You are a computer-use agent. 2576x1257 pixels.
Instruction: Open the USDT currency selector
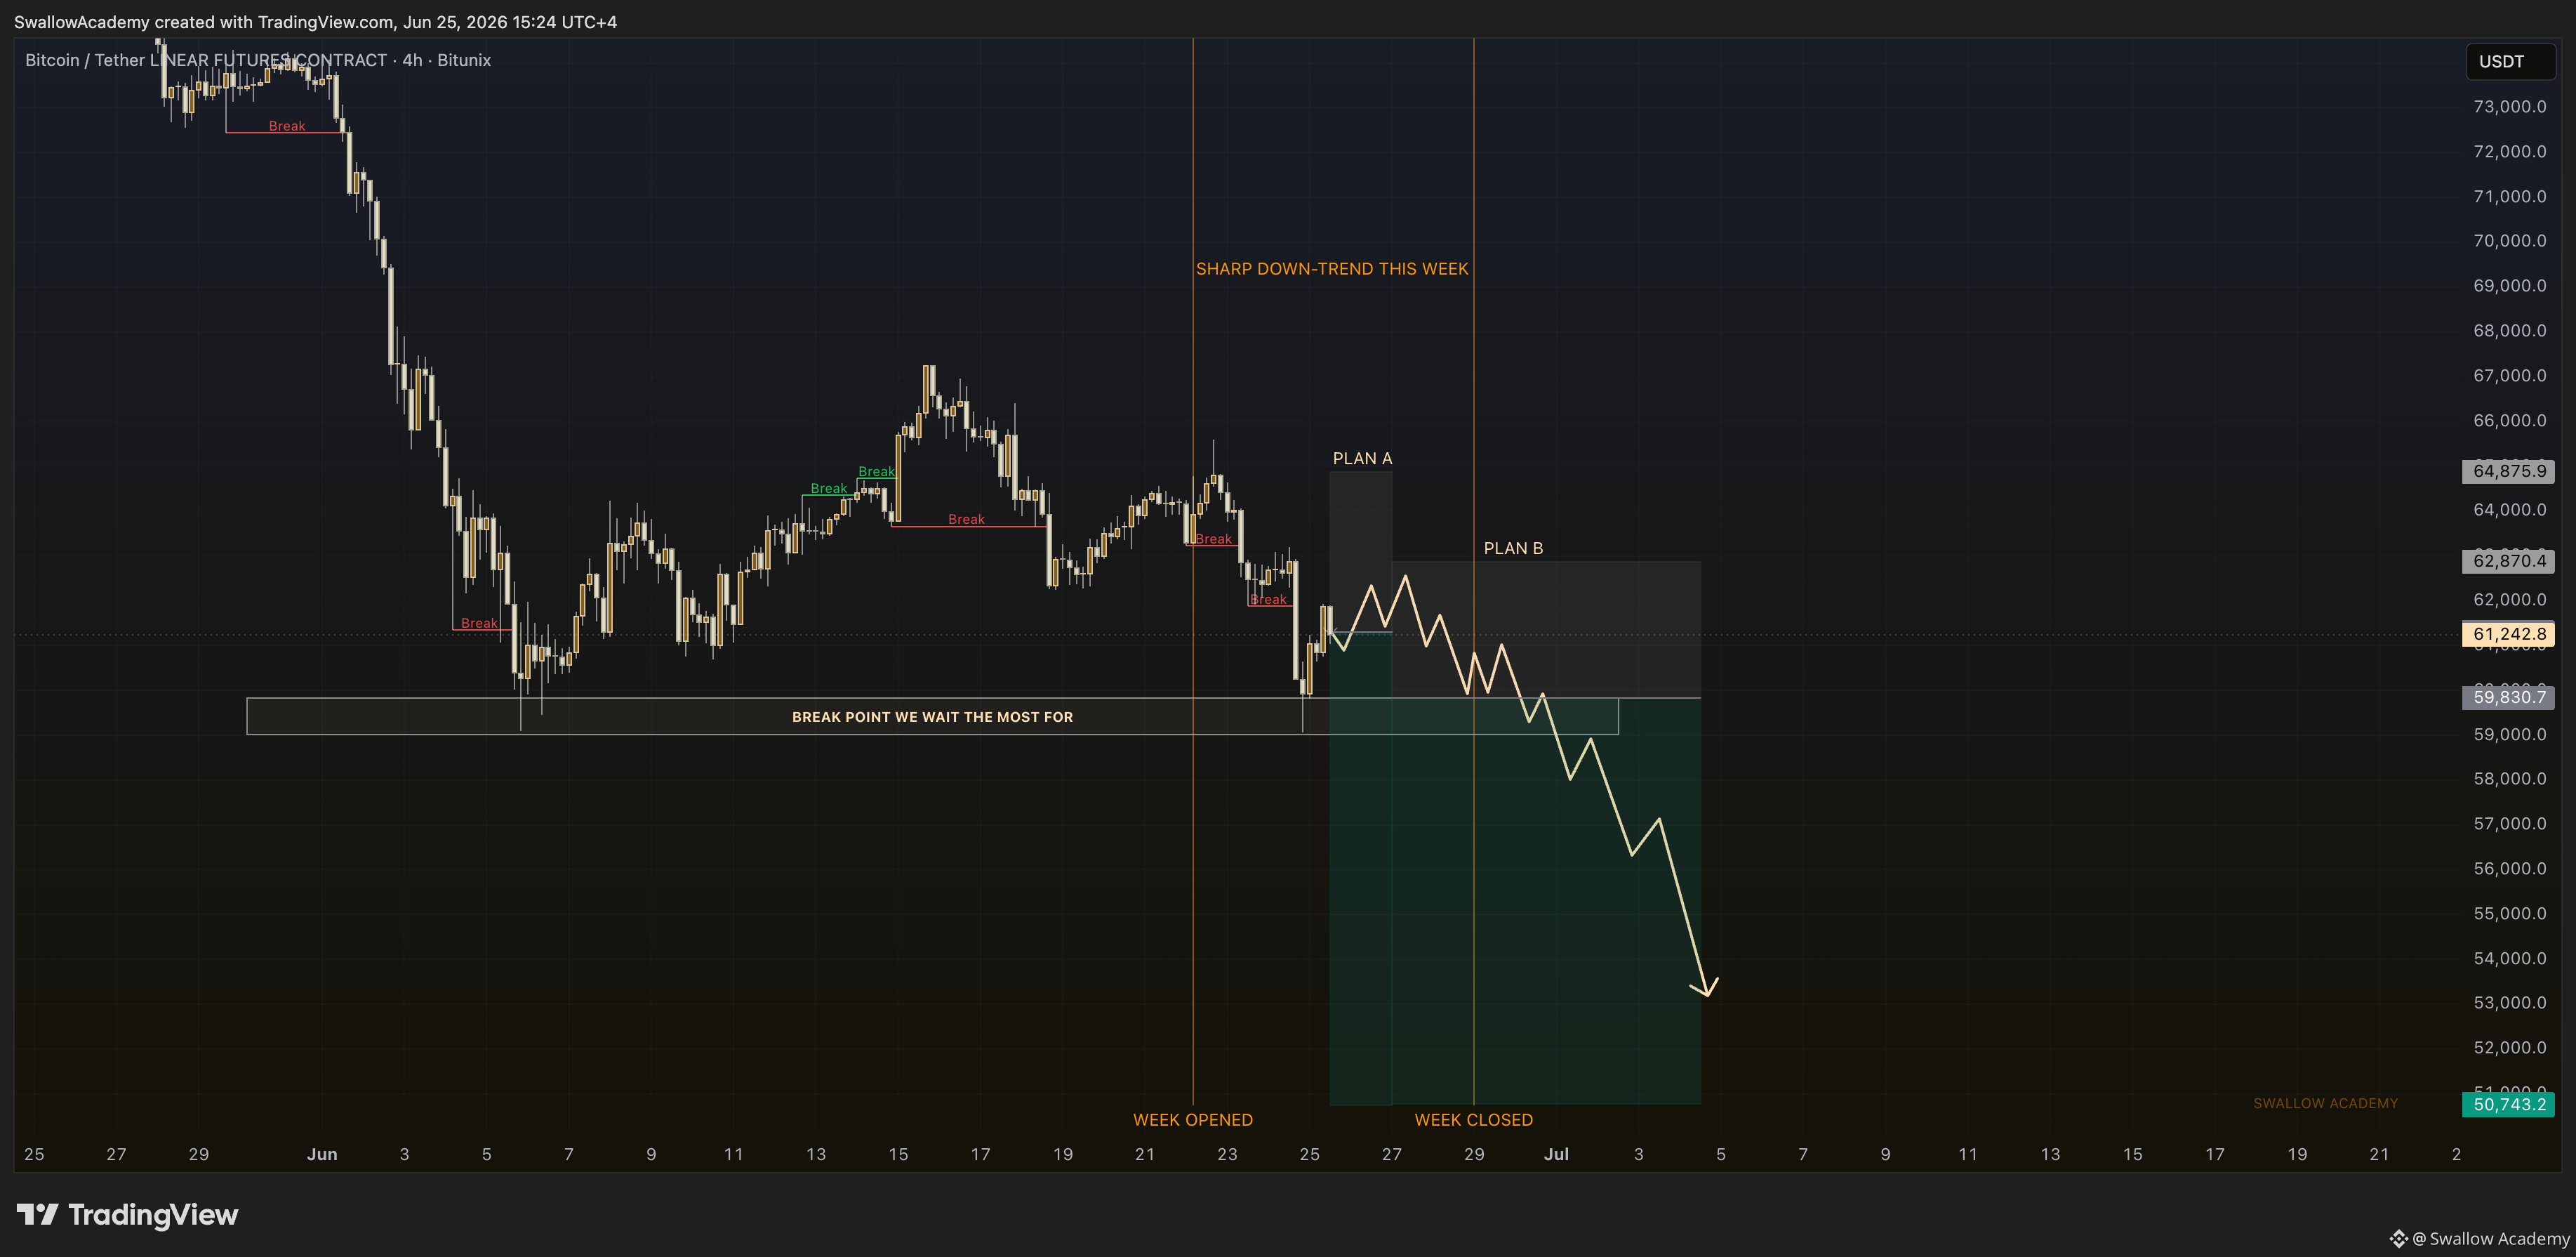coord(2510,62)
